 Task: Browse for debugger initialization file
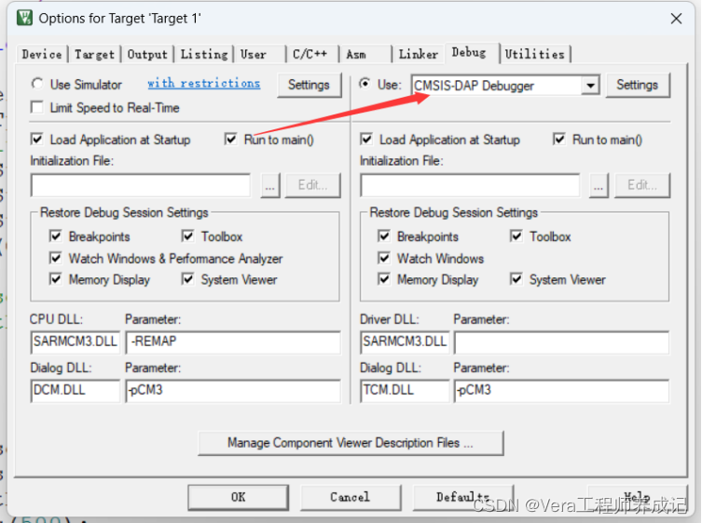[599, 185]
